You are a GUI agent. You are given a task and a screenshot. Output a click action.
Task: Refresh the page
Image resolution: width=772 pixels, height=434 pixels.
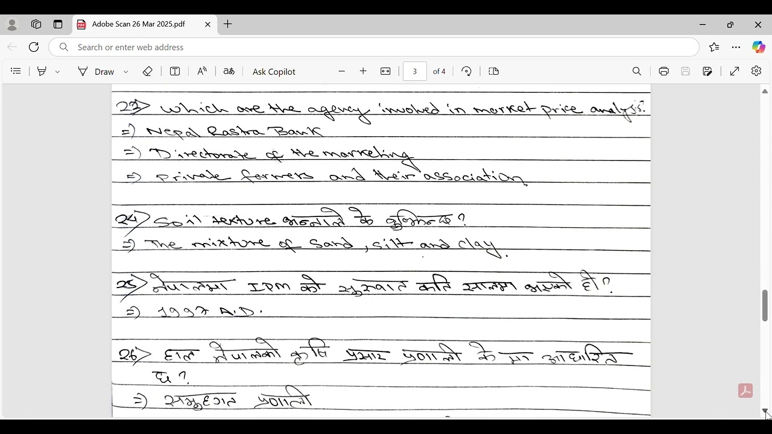tap(34, 47)
